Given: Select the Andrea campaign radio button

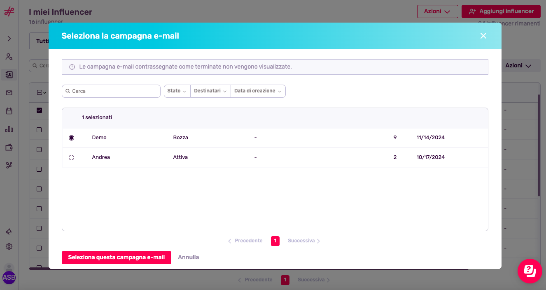Looking at the screenshot, I should pos(72,158).
